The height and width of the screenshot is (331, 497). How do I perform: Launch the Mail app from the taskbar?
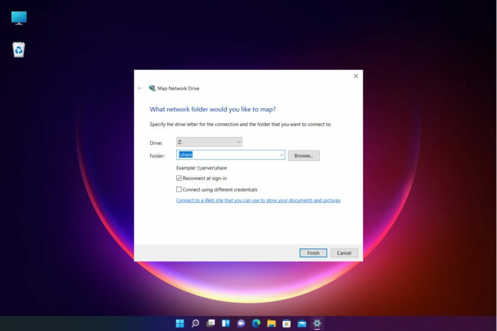point(303,323)
